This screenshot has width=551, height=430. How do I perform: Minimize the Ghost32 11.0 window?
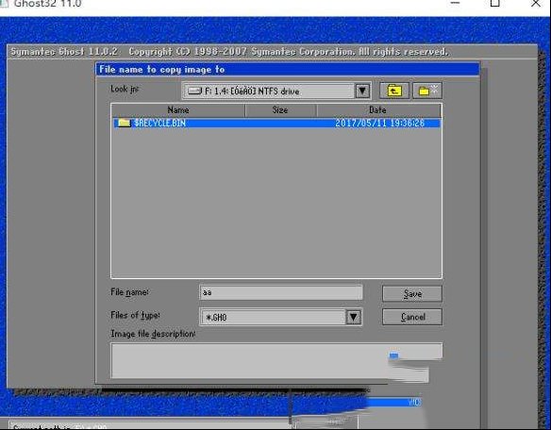(455, 3)
